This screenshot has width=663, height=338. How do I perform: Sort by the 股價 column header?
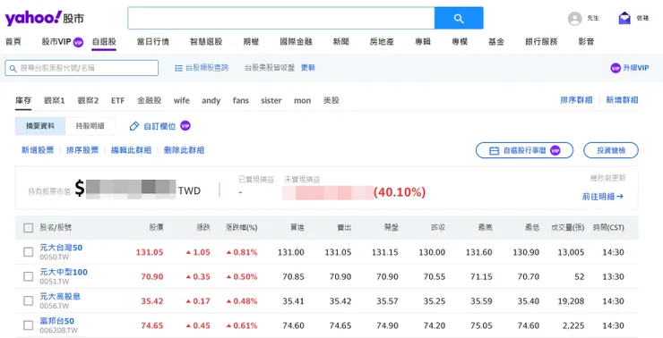tap(156, 228)
